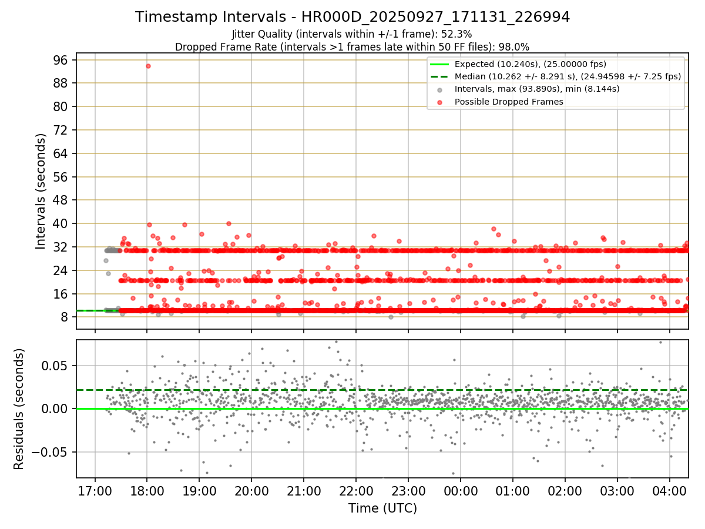
Task: Click the '64' y-axis tick label
Action: coord(61,153)
